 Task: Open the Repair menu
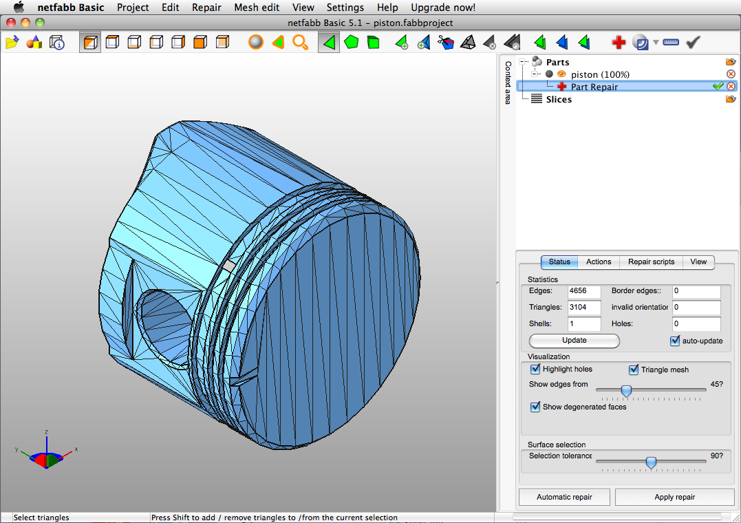pos(206,8)
